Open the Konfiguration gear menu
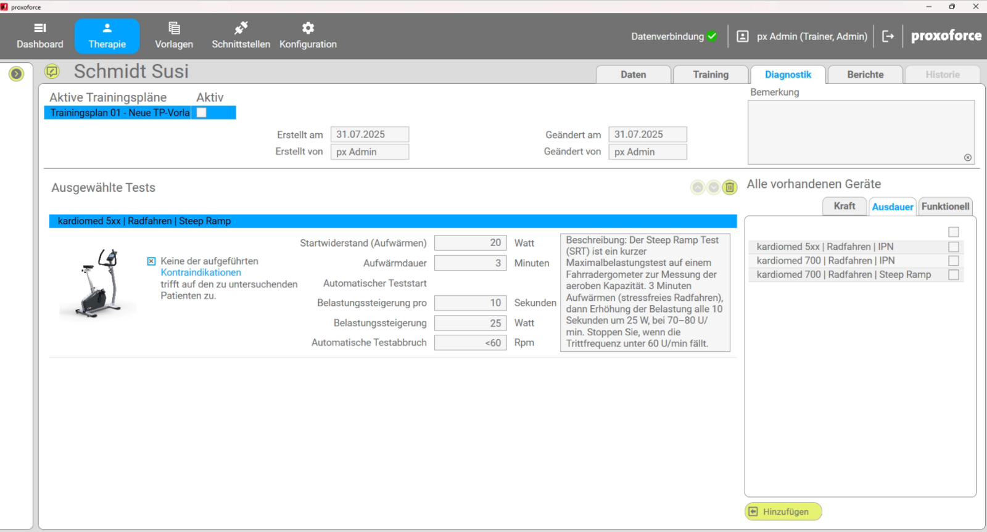Screen dimensions: 987x532 pos(308,36)
